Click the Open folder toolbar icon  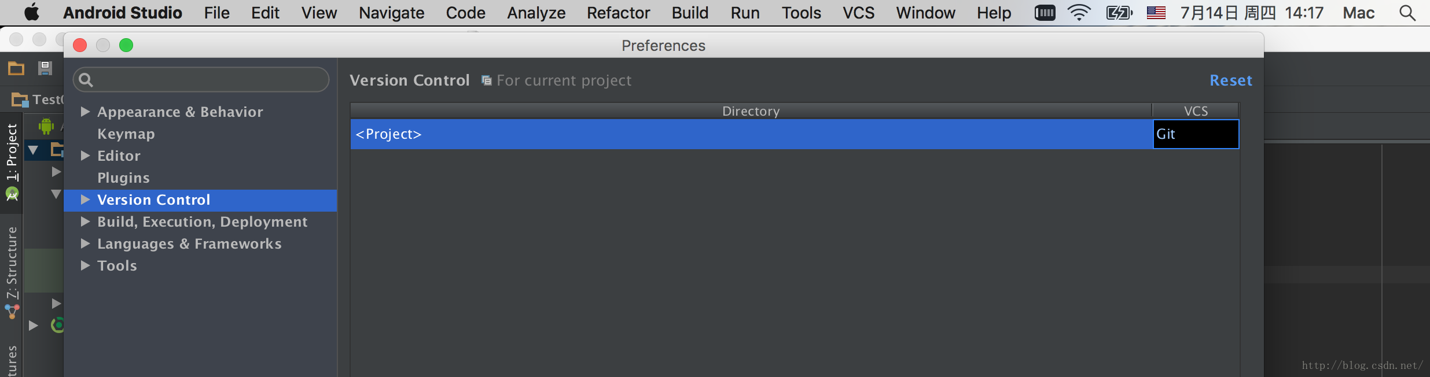pyautogui.click(x=16, y=69)
